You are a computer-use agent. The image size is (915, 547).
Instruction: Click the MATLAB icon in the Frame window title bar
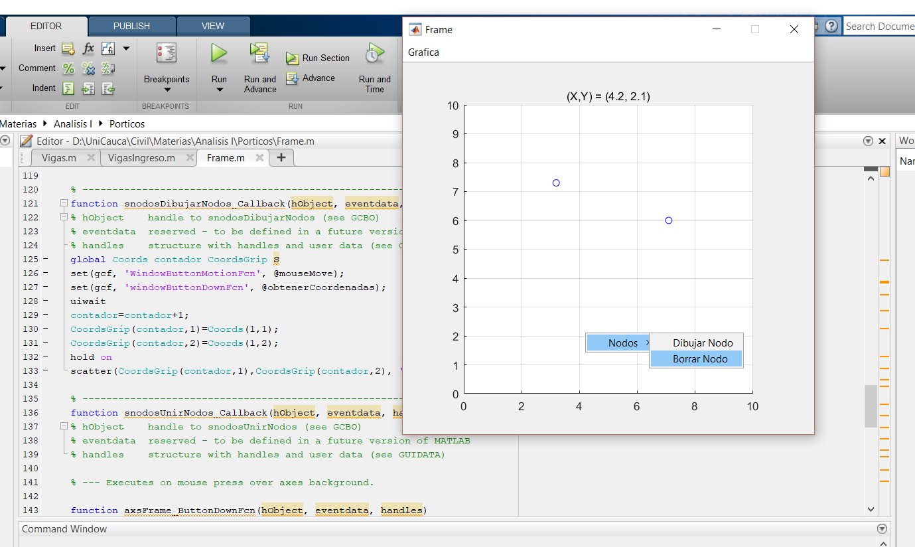[x=415, y=29]
